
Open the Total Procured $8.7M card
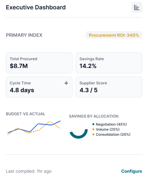click(x=39, y=63)
